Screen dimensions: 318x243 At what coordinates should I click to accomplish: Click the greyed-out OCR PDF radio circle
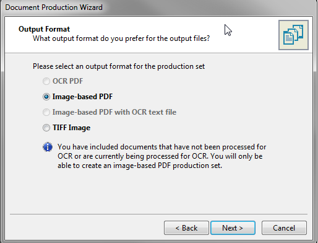point(46,81)
